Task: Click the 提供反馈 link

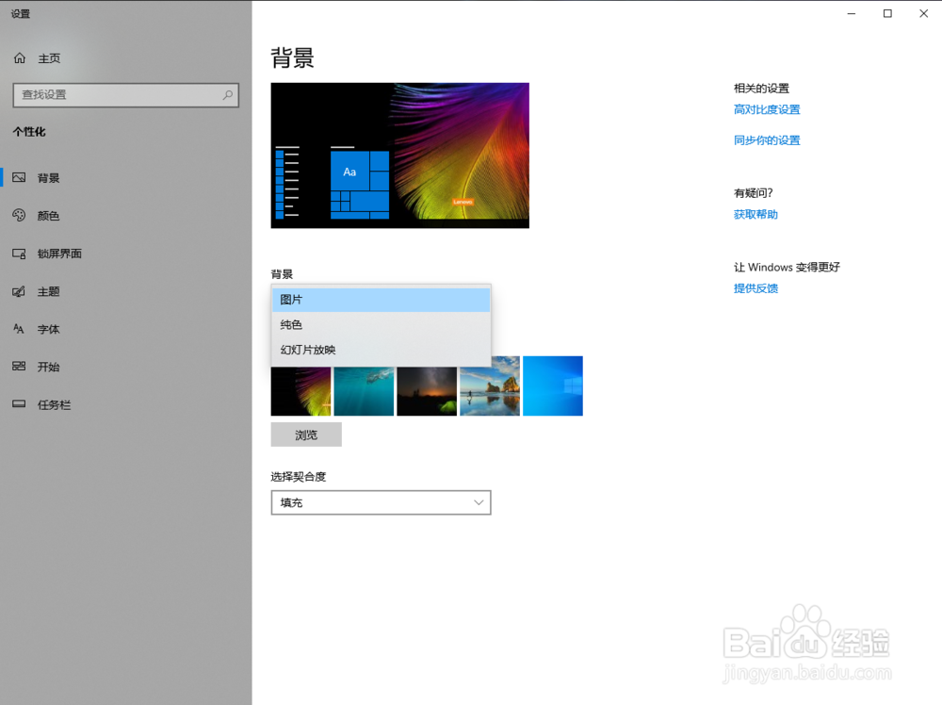Action: [x=755, y=288]
